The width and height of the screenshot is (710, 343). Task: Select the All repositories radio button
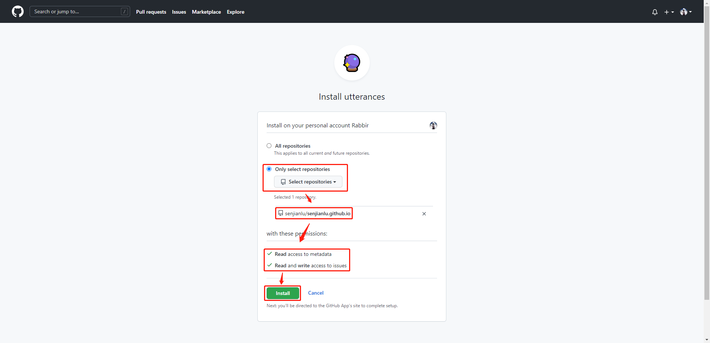pyautogui.click(x=269, y=146)
